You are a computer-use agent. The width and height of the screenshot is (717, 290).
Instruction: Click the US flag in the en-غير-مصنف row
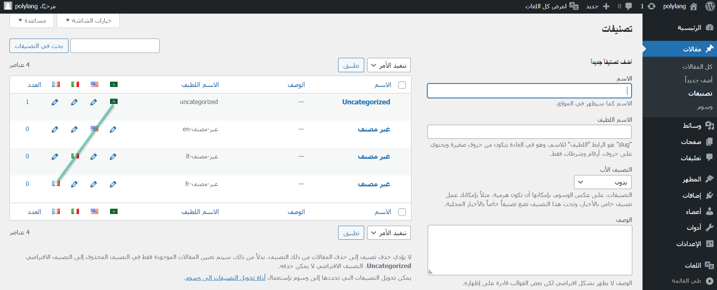[95, 129]
